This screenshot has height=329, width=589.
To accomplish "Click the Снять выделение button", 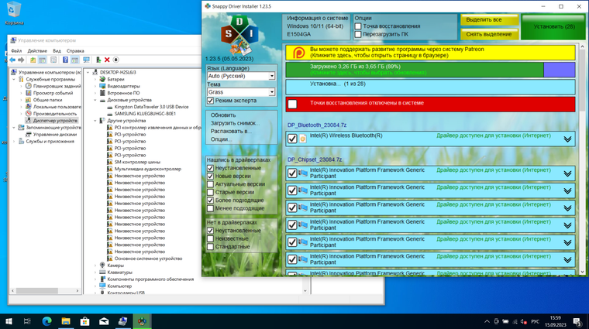I will pyautogui.click(x=490, y=34).
